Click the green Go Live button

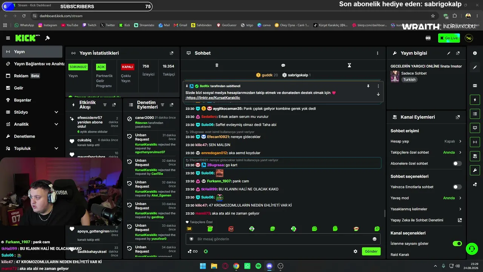coord(449,38)
